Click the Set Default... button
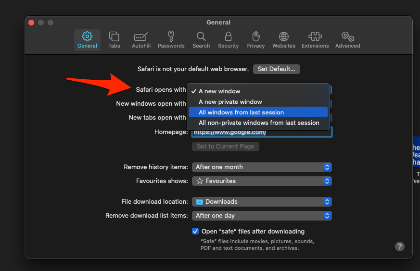Viewport: 420px width, 271px height. (x=277, y=69)
